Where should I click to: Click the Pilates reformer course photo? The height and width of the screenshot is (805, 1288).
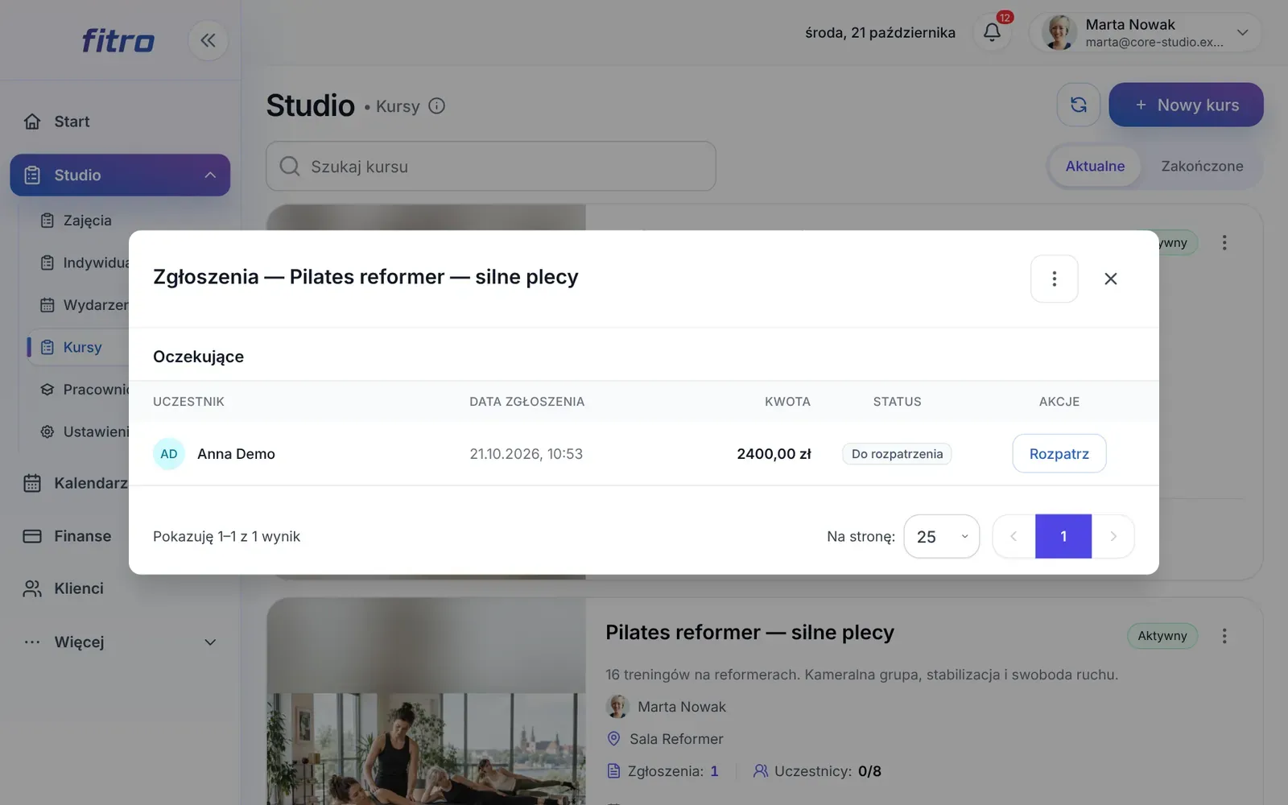pyautogui.click(x=427, y=702)
